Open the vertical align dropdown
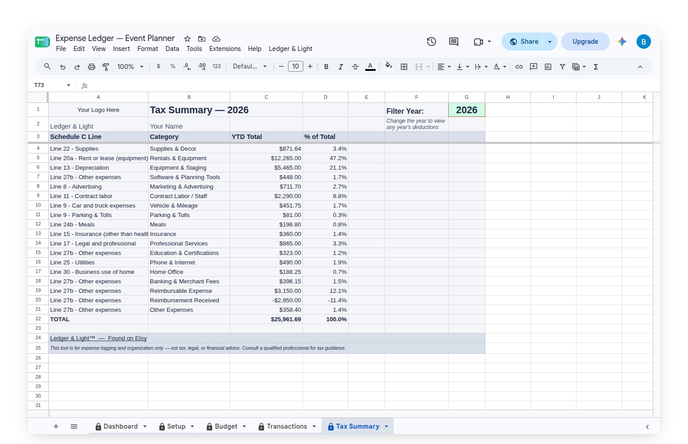The image size is (688, 444). coord(463,67)
